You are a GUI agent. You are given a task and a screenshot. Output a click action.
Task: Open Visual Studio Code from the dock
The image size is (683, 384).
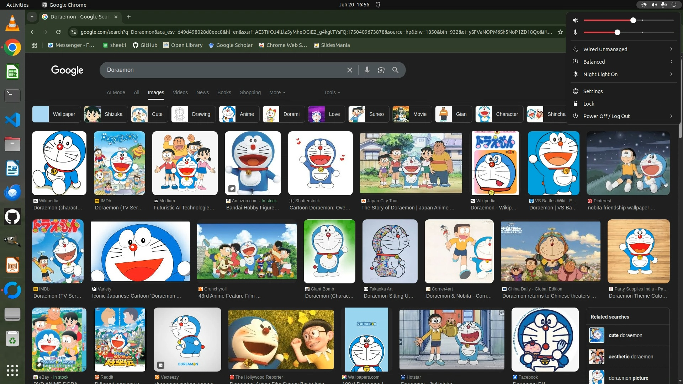(x=12, y=120)
